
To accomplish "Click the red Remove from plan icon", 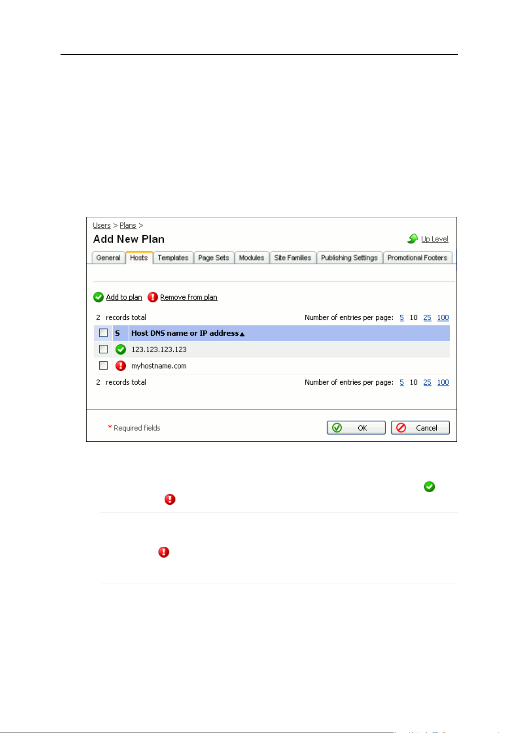I will click(153, 297).
